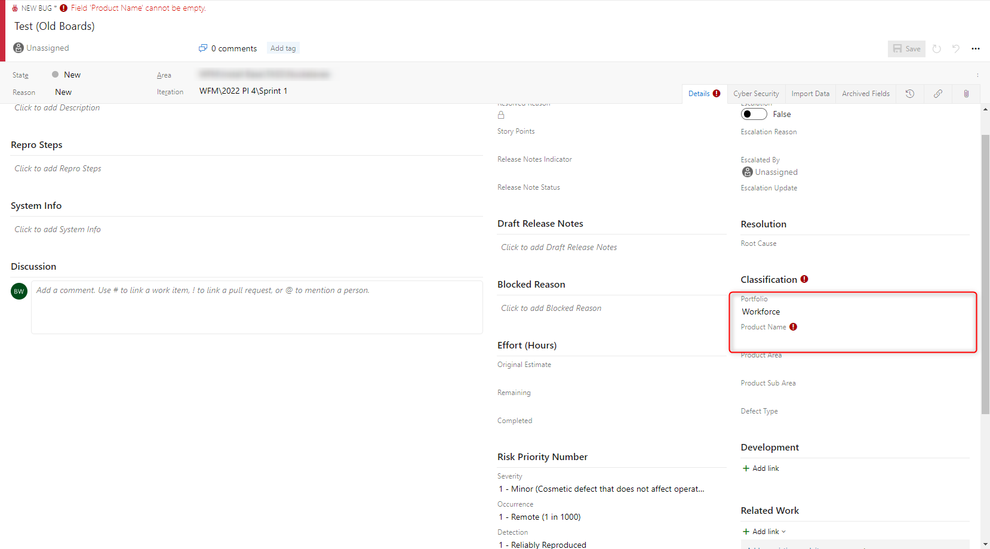Click the lock icon near Story Points
The width and height of the screenshot is (990, 549).
(500, 115)
